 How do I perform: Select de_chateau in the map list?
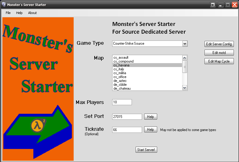pos(147,88)
